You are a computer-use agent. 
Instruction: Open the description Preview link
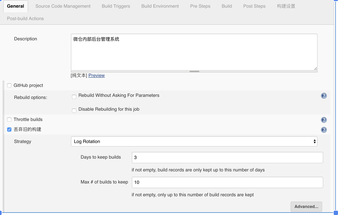pyautogui.click(x=97, y=76)
